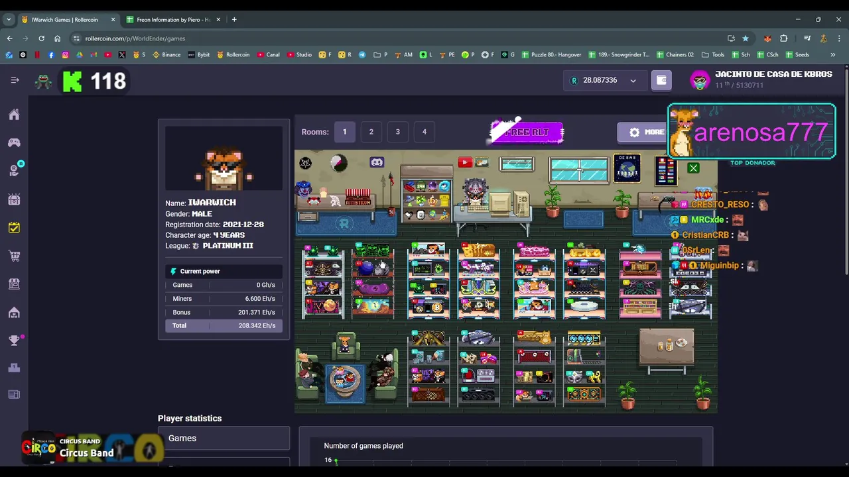
Task: Expand the 28.087336 balance dropdown
Action: pyautogui.click(x=604, y=80)
